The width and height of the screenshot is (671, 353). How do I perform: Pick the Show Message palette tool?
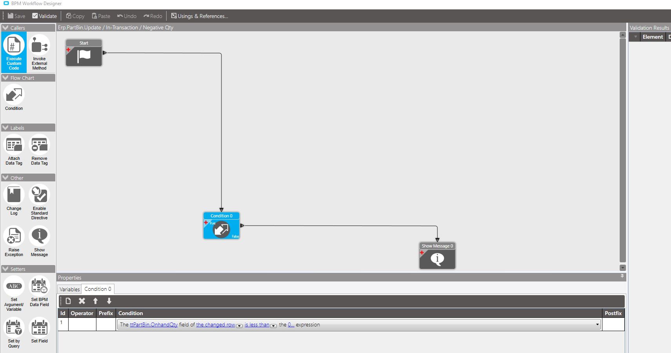39,242
